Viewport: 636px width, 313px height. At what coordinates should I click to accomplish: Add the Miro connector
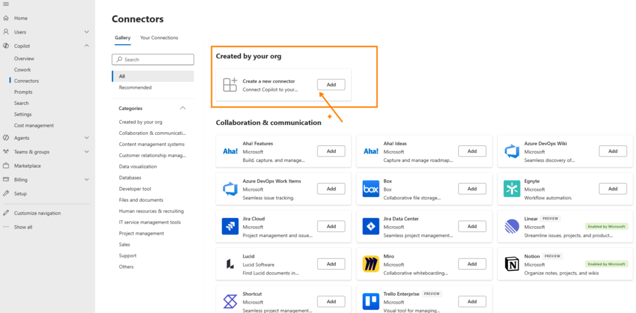(x=472, y=264)
